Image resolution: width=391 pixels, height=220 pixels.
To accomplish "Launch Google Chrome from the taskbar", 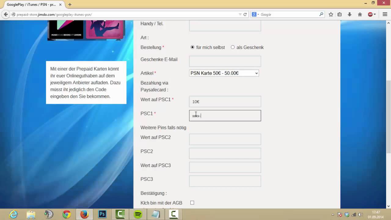I will (67, 215).
